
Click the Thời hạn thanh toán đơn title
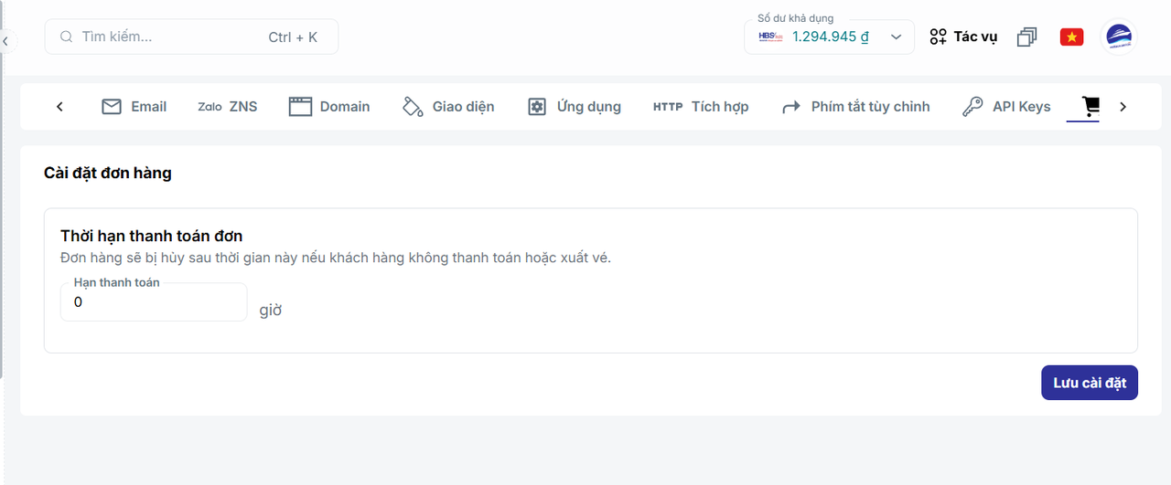[x=152, y=237]
